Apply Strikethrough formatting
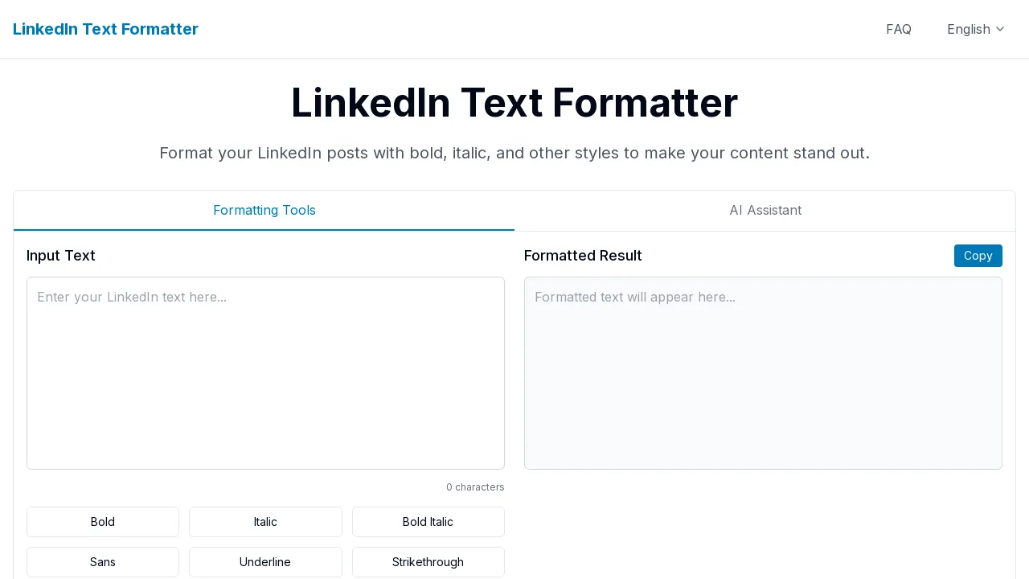 click(428, 562)
